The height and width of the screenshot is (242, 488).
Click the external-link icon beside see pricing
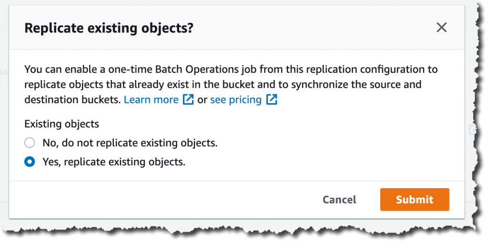click(x=272, y=100)
